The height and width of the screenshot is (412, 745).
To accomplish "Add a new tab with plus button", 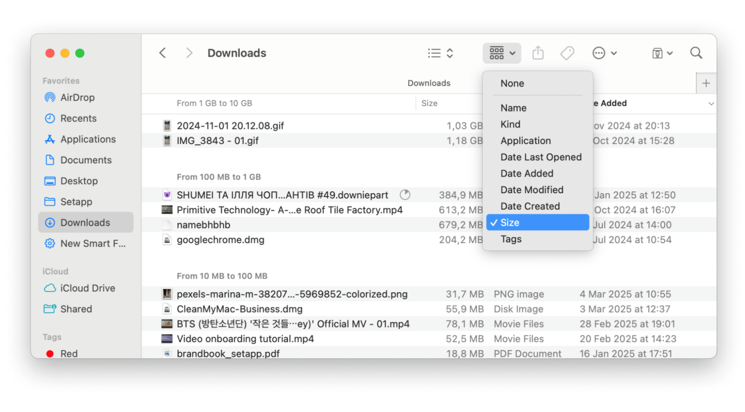I will (706, 83).
